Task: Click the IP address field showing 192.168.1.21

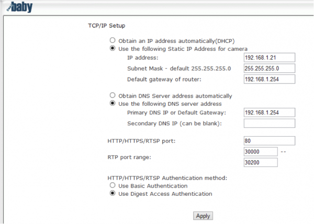Action: [x=270, y=58]
